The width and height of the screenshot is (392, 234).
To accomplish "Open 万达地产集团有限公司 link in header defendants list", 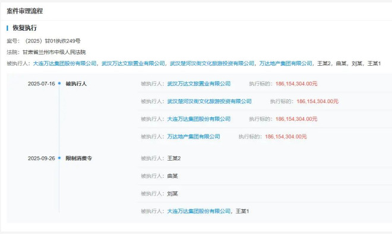I will tap(286, 63).
